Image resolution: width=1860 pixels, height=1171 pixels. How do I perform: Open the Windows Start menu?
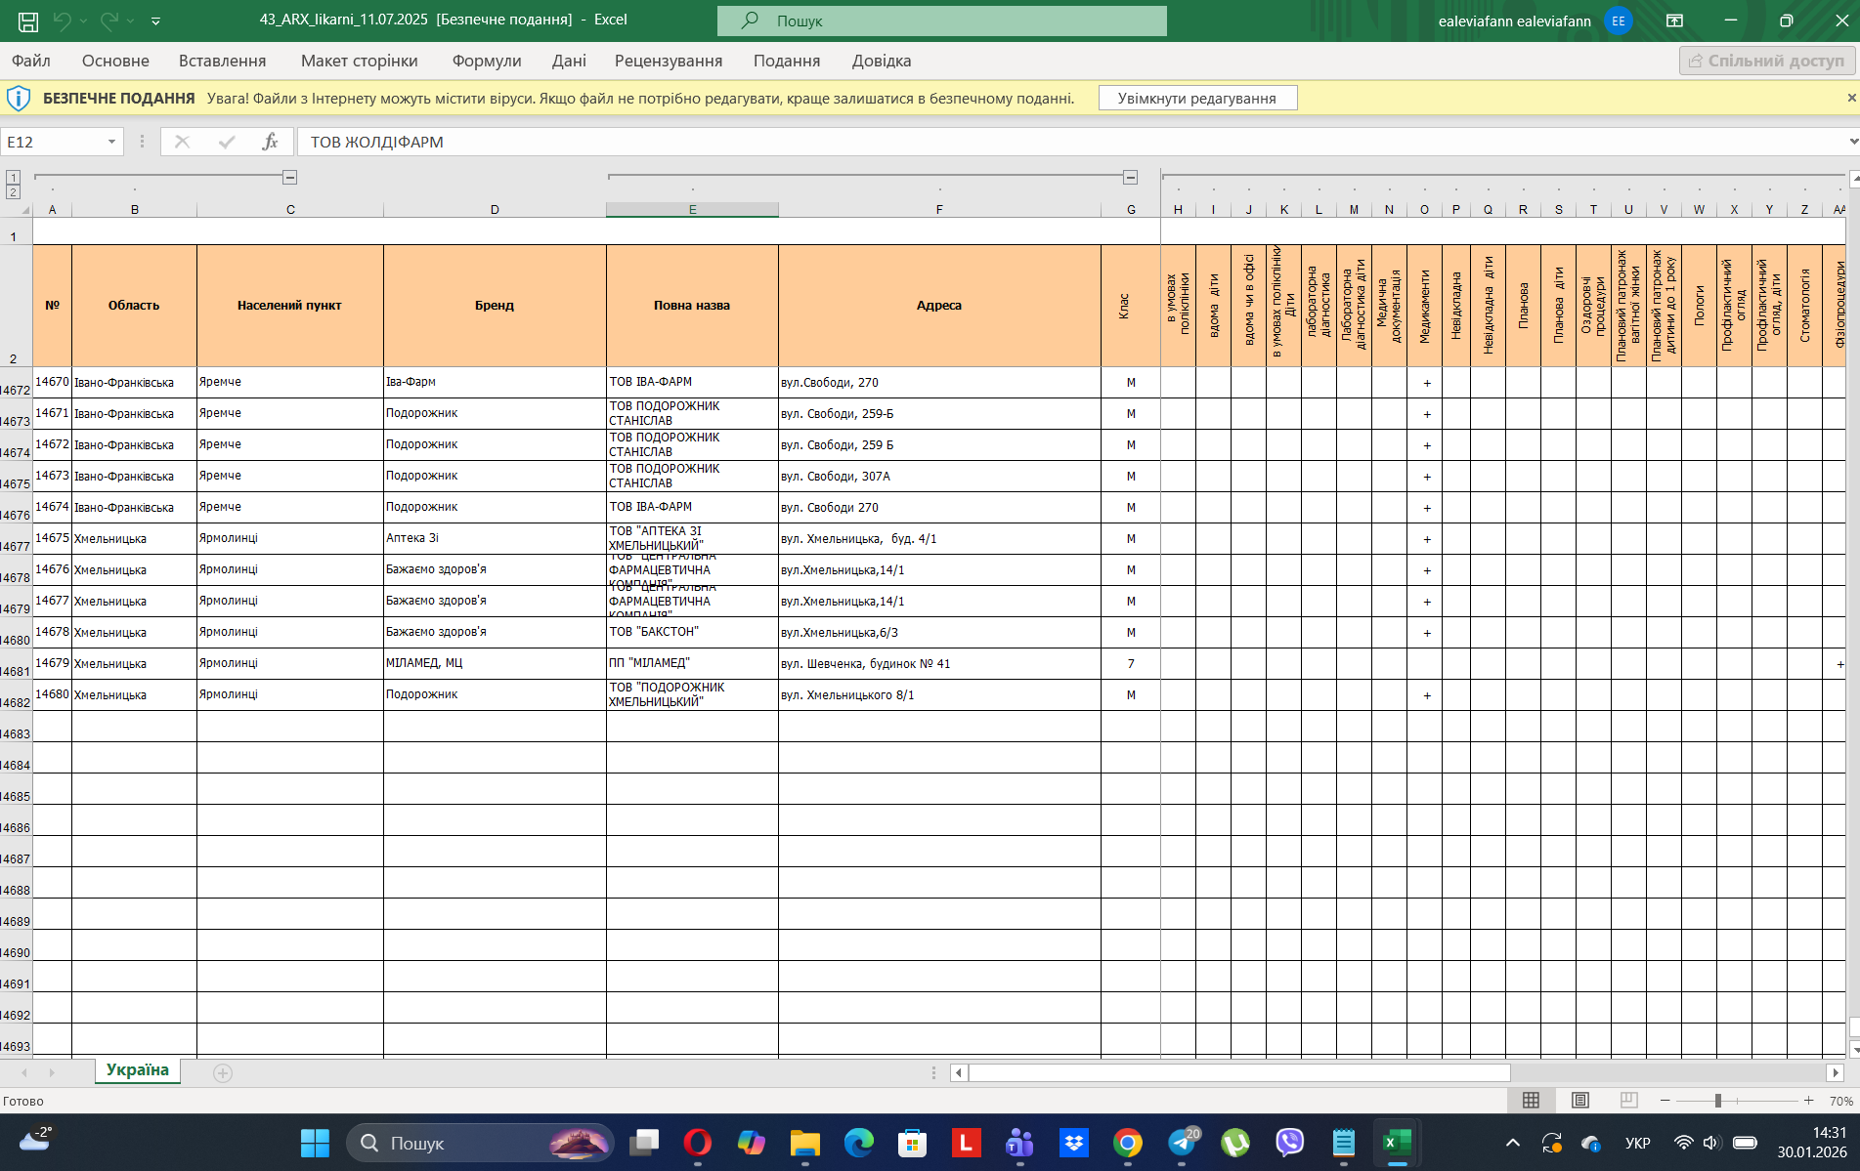coord(315,1143)
